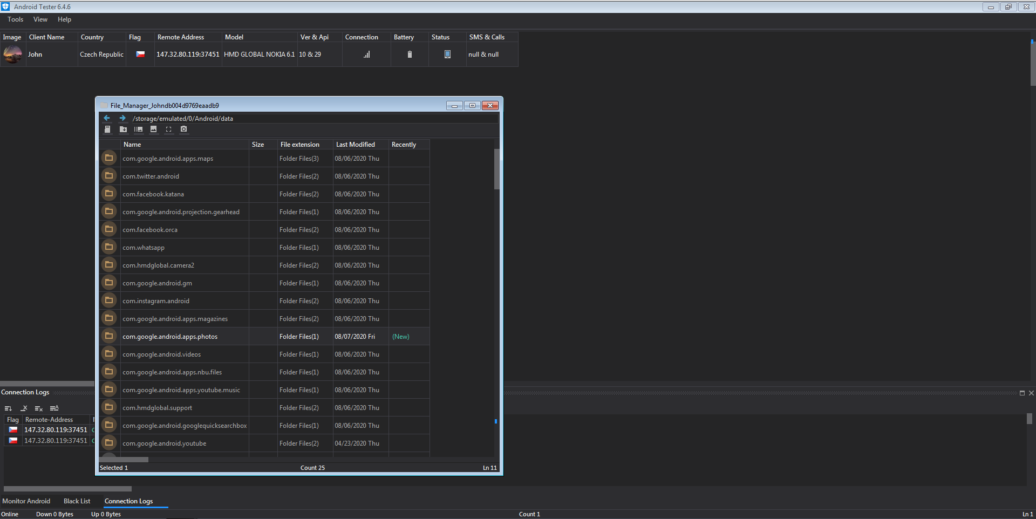Viewport: 1036px width, 519px height.
Task: Sort by Last Modified column header
Action: [x=361, y=145]
